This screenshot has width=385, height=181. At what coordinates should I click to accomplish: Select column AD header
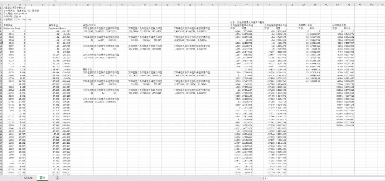coord(338,5)
